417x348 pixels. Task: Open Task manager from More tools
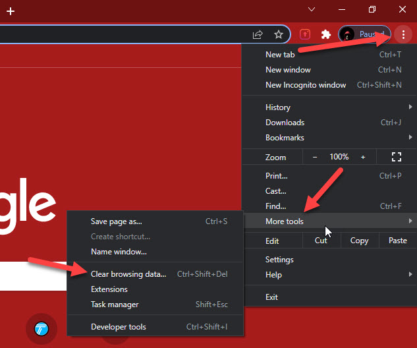click(x=115, y=304)
